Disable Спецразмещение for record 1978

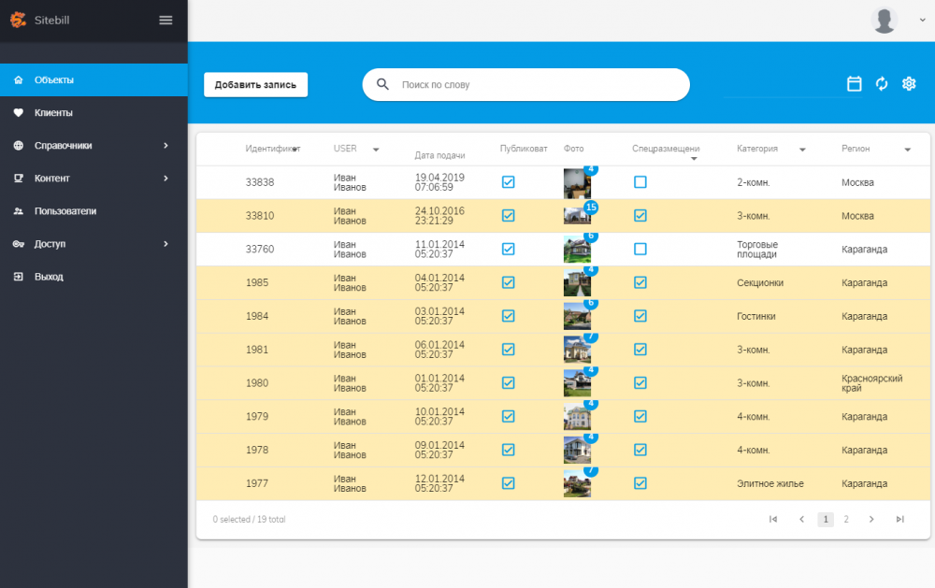[640, 450]
